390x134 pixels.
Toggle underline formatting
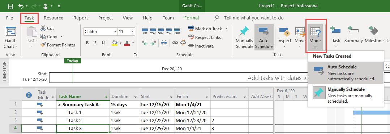(x=103, y=43)
